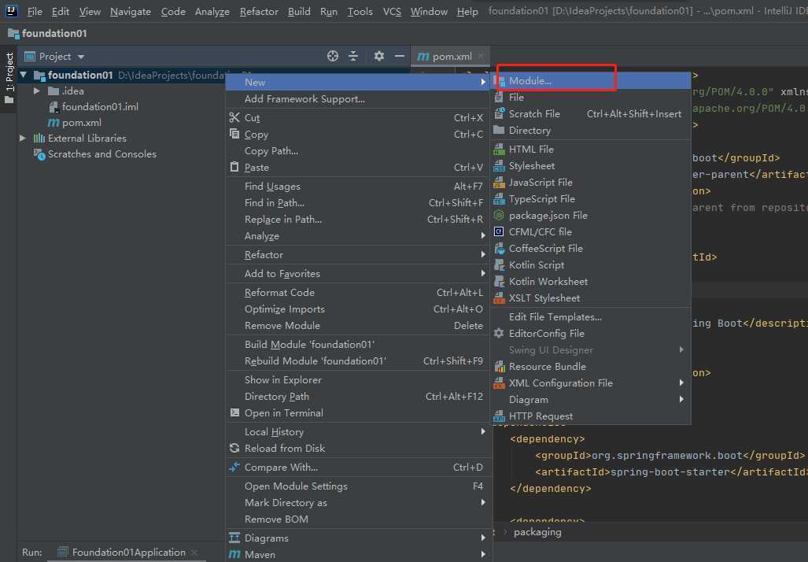Expand the Analyze submenu arrow
The height and width of the screenshot is (562, 808).
coord(483,235)
